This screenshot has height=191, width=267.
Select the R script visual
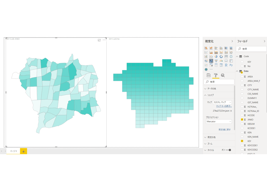point(226,65)
